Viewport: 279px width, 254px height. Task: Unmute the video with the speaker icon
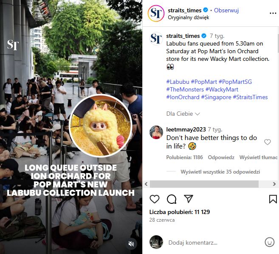[132, 244]
